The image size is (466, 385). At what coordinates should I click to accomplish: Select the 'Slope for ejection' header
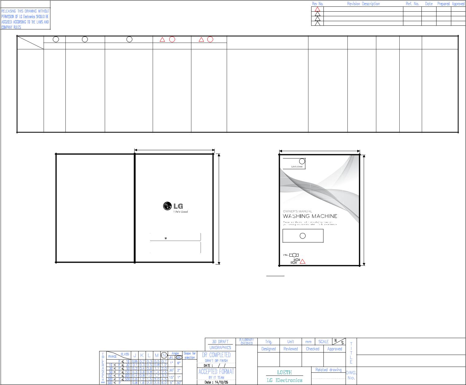pos(190,355)
